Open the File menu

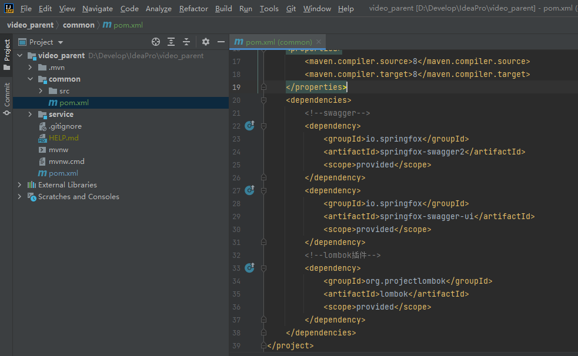coord(26,8)
